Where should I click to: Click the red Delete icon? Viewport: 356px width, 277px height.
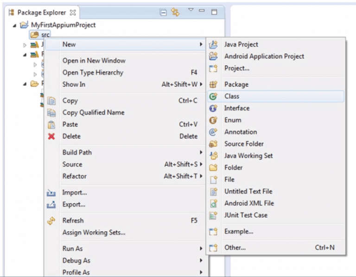[x=51, y=136]
